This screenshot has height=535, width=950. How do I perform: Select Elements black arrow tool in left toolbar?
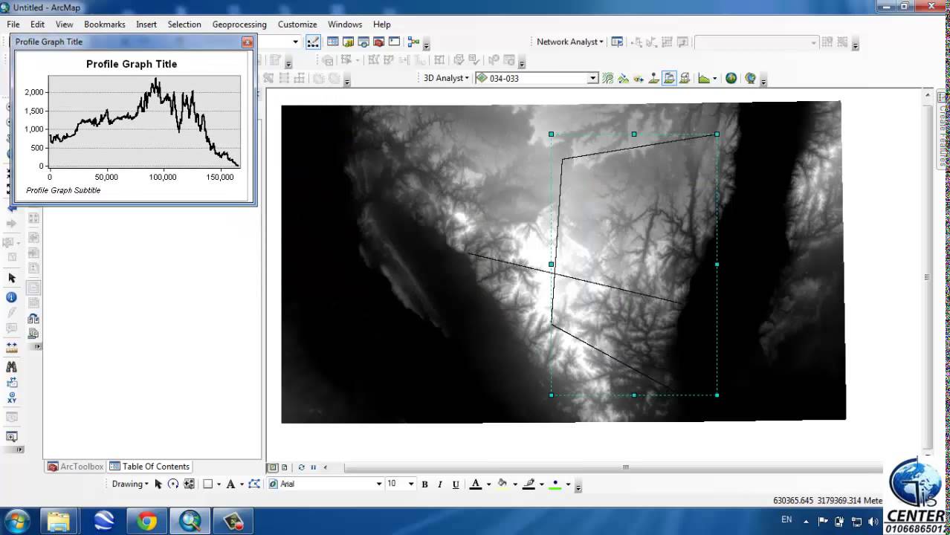(11, 278)
